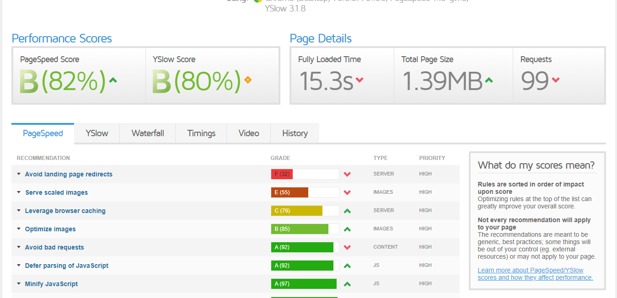Click the JS type cell for Minify JavaScript
Screen dimensions: 617x298
click(x=376, y=284)
